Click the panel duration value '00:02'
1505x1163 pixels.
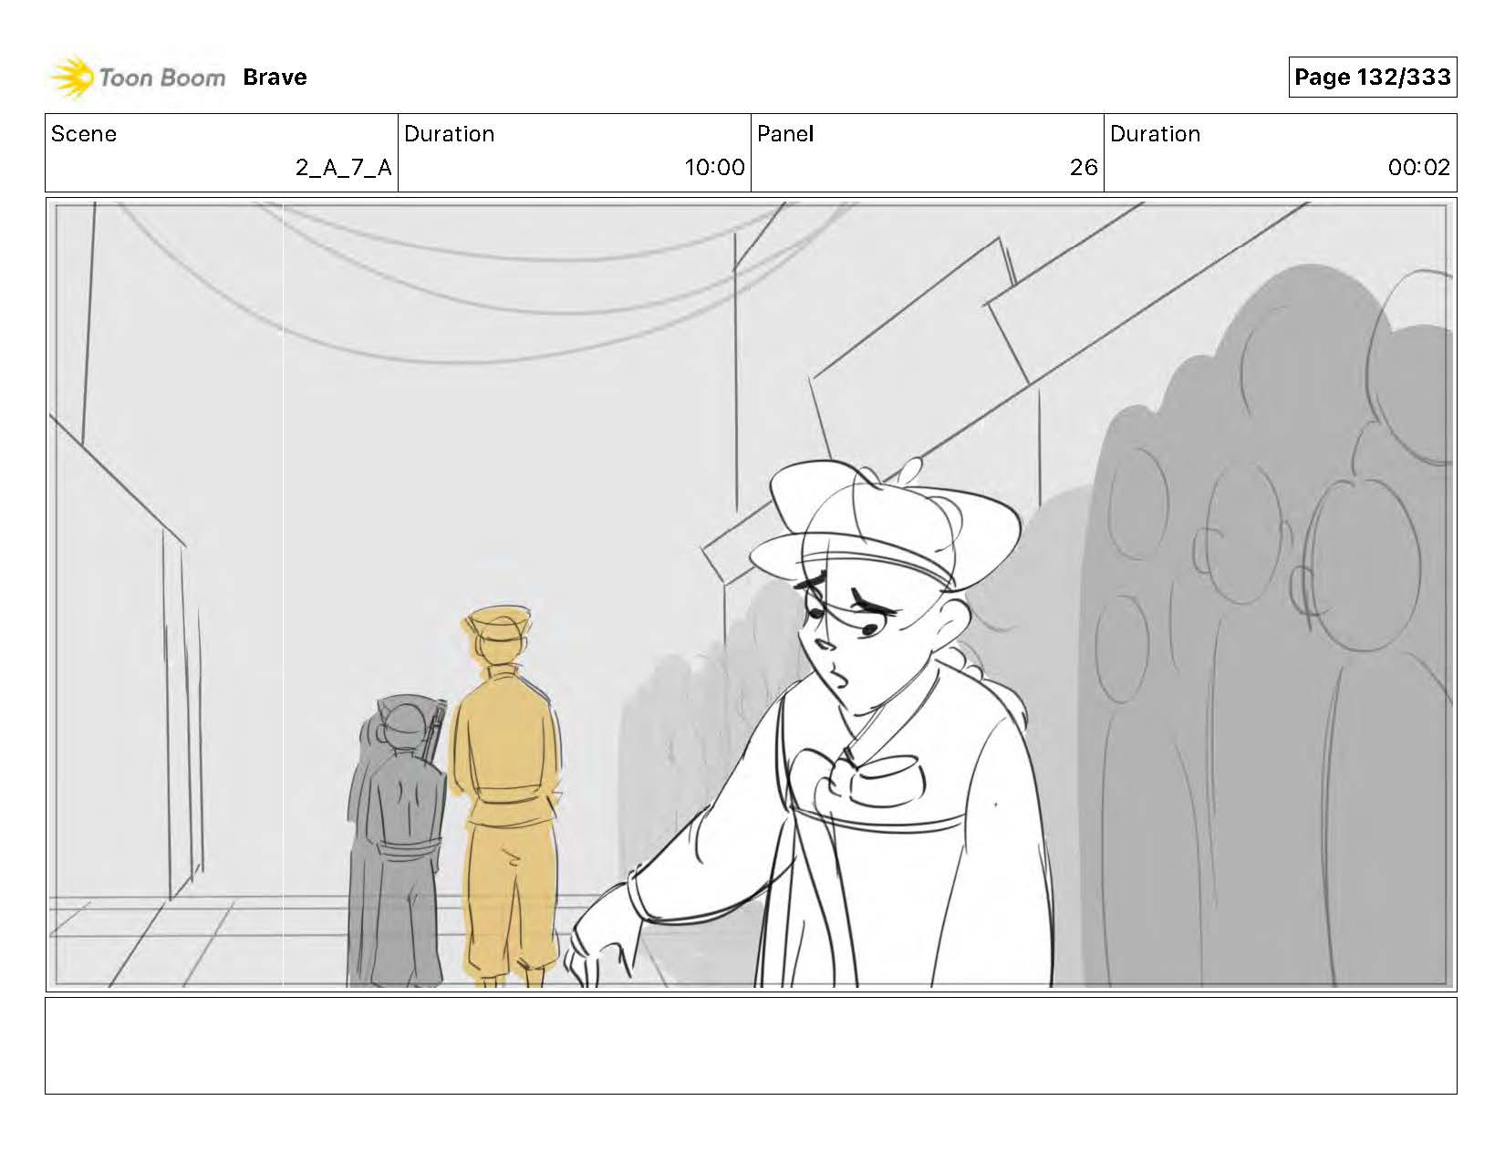point(1418,168)
